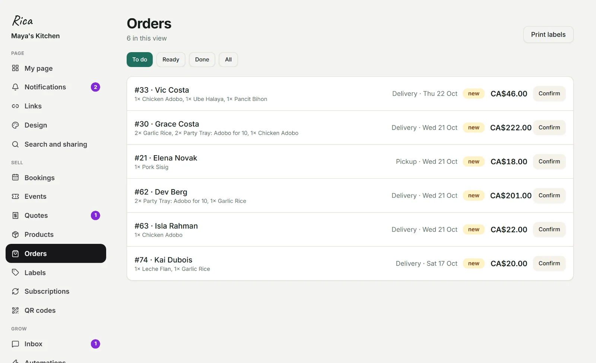This screenshot has height=363, width=596.
Task: Confirm order #30 for Grace Costa
Action: click(x=549, y=127)
